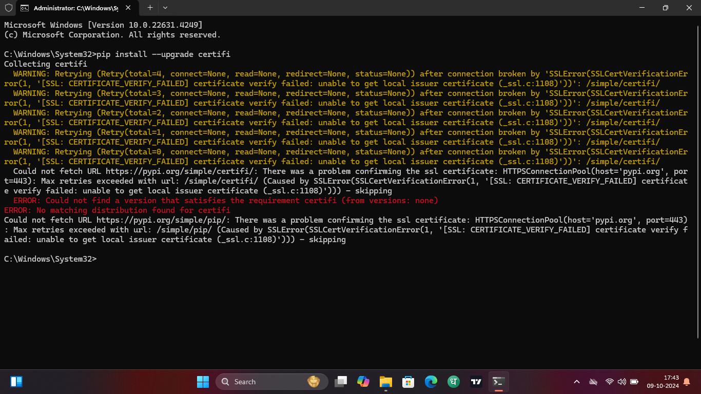Expand the new tab profile dropdown chevron
Image resolution: width=701 pixels, height=394 pixels.
(x=165, y=8)
